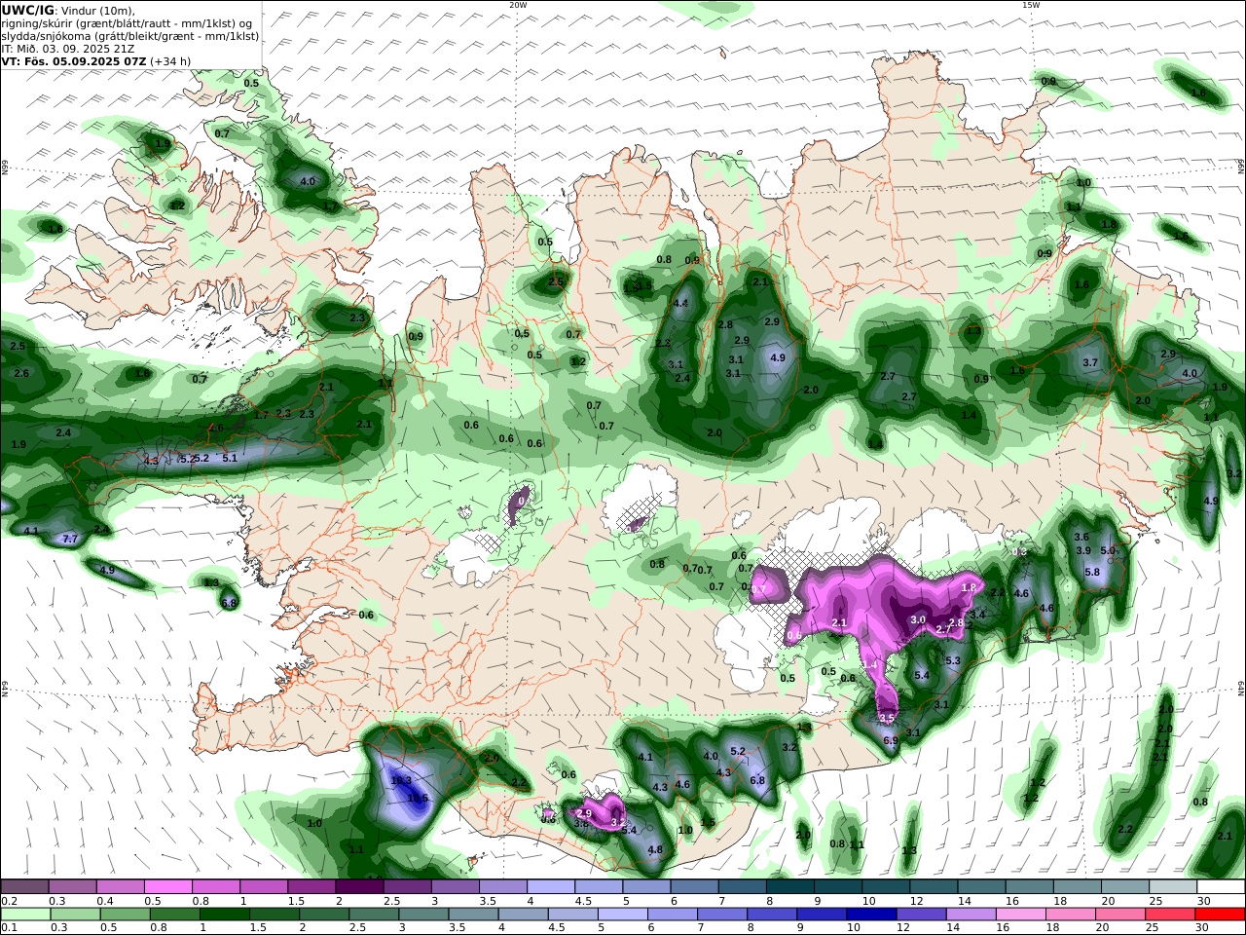Click the bright pink 0.5 swatch in snow scale
1246x935 pixels.
[x=168, y=887]
